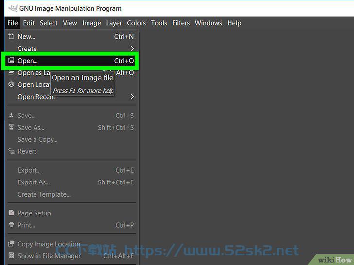Click the GIMP Wilber logo icon
This screenshot has width=354, height=265.
(13, 8)
